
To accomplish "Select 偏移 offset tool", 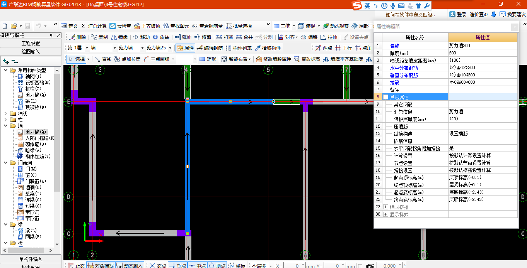I will pyautogui.click(x=309, y=37).
